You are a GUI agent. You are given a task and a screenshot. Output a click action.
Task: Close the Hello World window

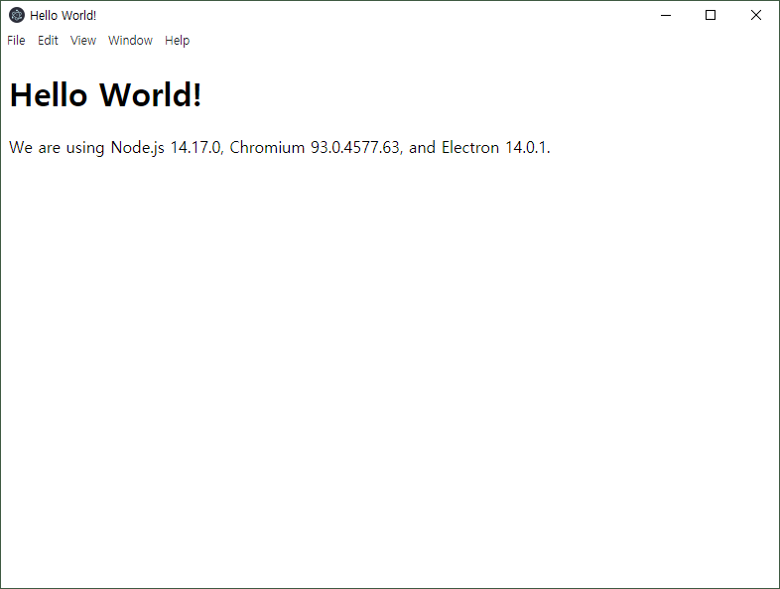pyautogui.click(x=755, y=15)
